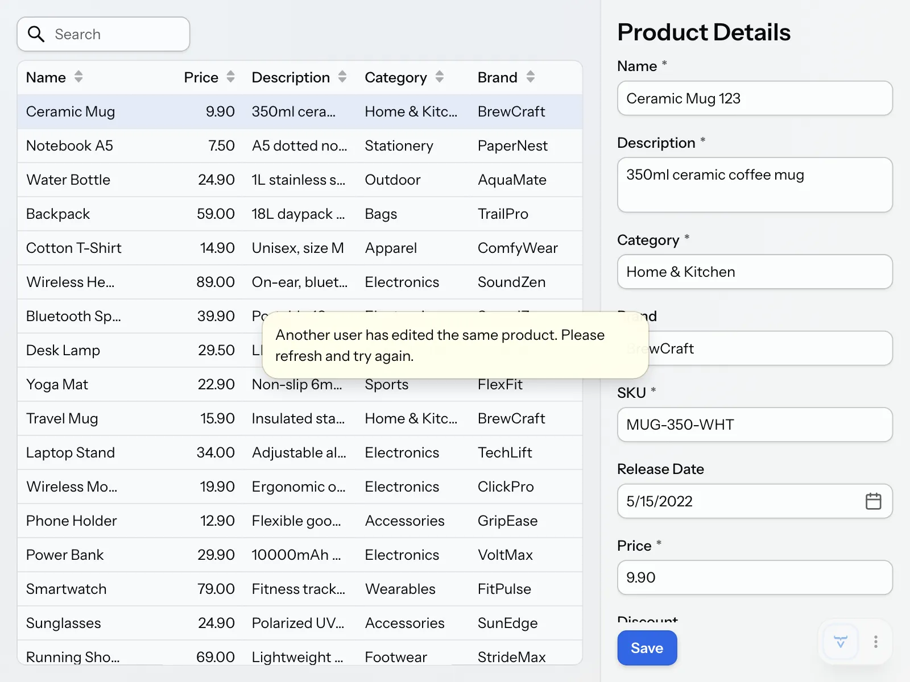Select the Sunglasses row

(300, 623)
